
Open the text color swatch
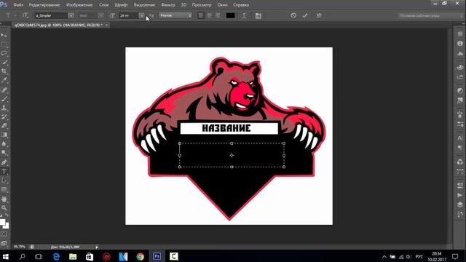pos(230,15)
